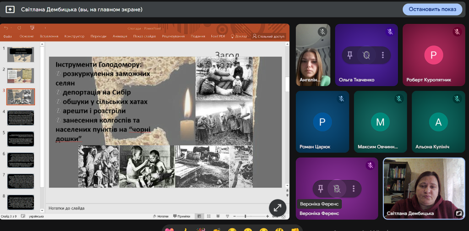Click the fullscreen expand arrows on the presentation
The image size is (469, 231).
(277, 208)
